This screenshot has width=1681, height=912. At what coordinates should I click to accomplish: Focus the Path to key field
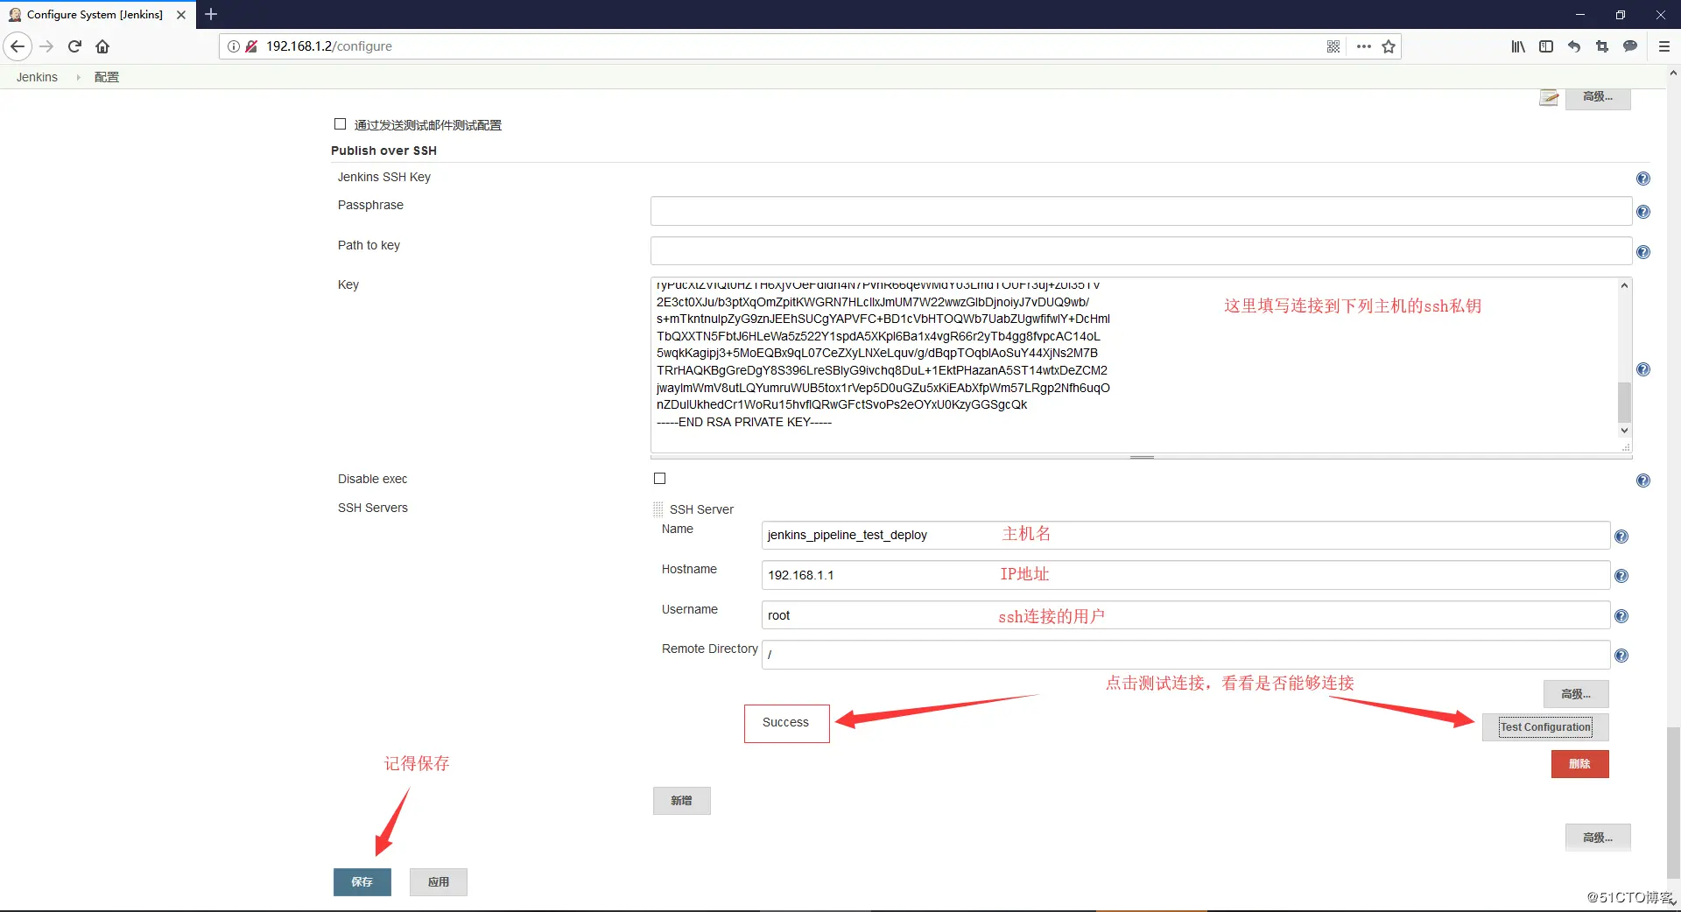pos(1141,251)
